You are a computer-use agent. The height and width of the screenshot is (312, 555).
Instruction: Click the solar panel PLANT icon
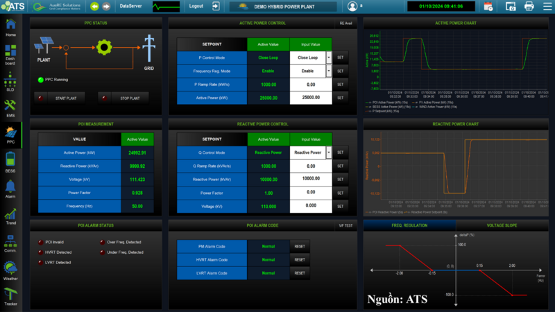(x=44, y=45)
